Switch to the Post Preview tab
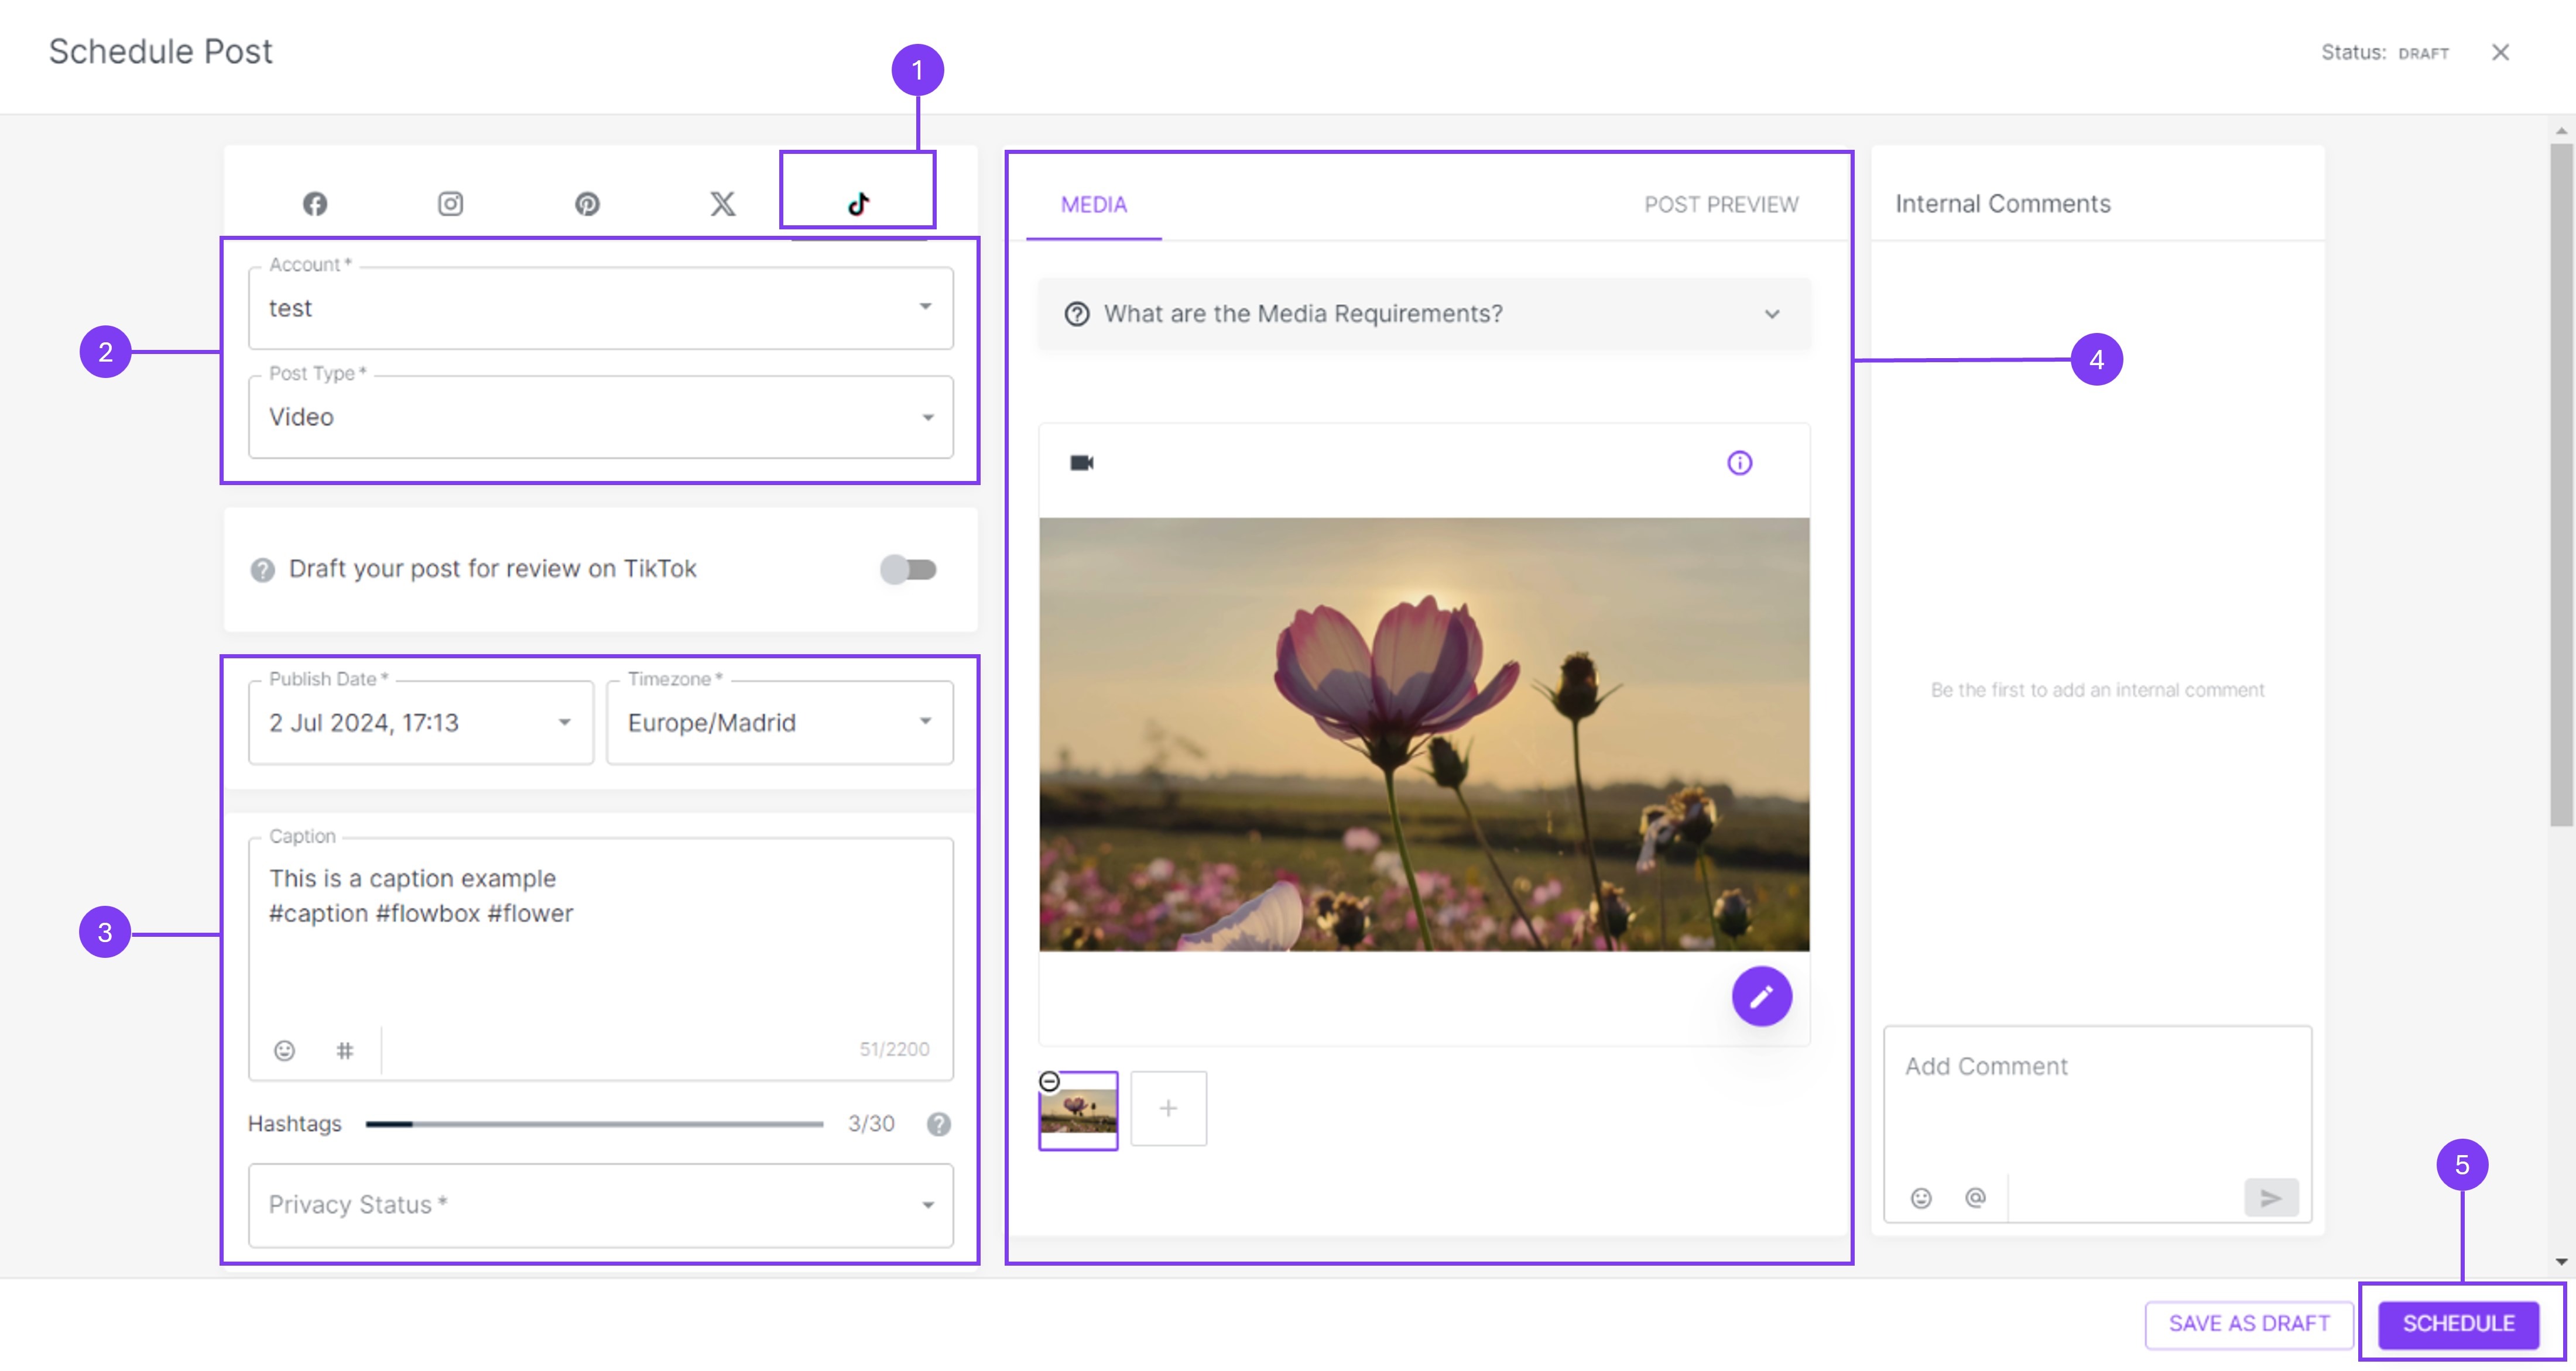This screenshot has height=1371, width=2576. [1721, 205]
